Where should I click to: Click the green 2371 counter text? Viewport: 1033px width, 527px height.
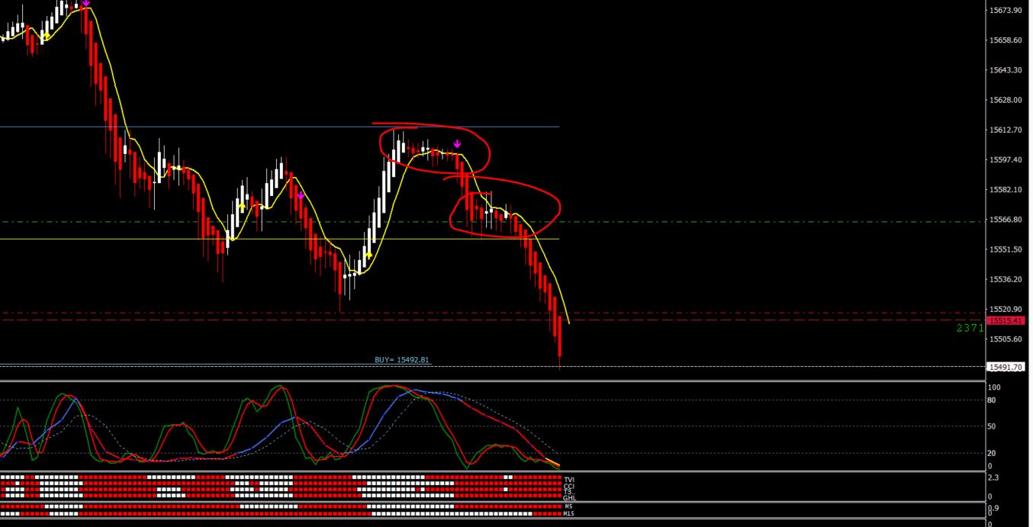click(x=970, y=328)
